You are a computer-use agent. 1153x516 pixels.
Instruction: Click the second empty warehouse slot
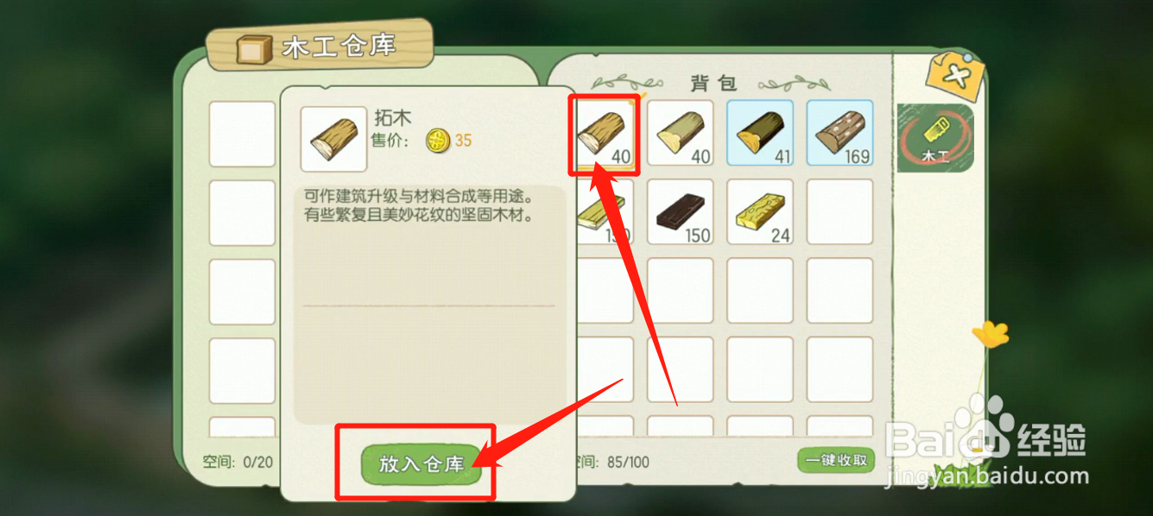[242, 213]
